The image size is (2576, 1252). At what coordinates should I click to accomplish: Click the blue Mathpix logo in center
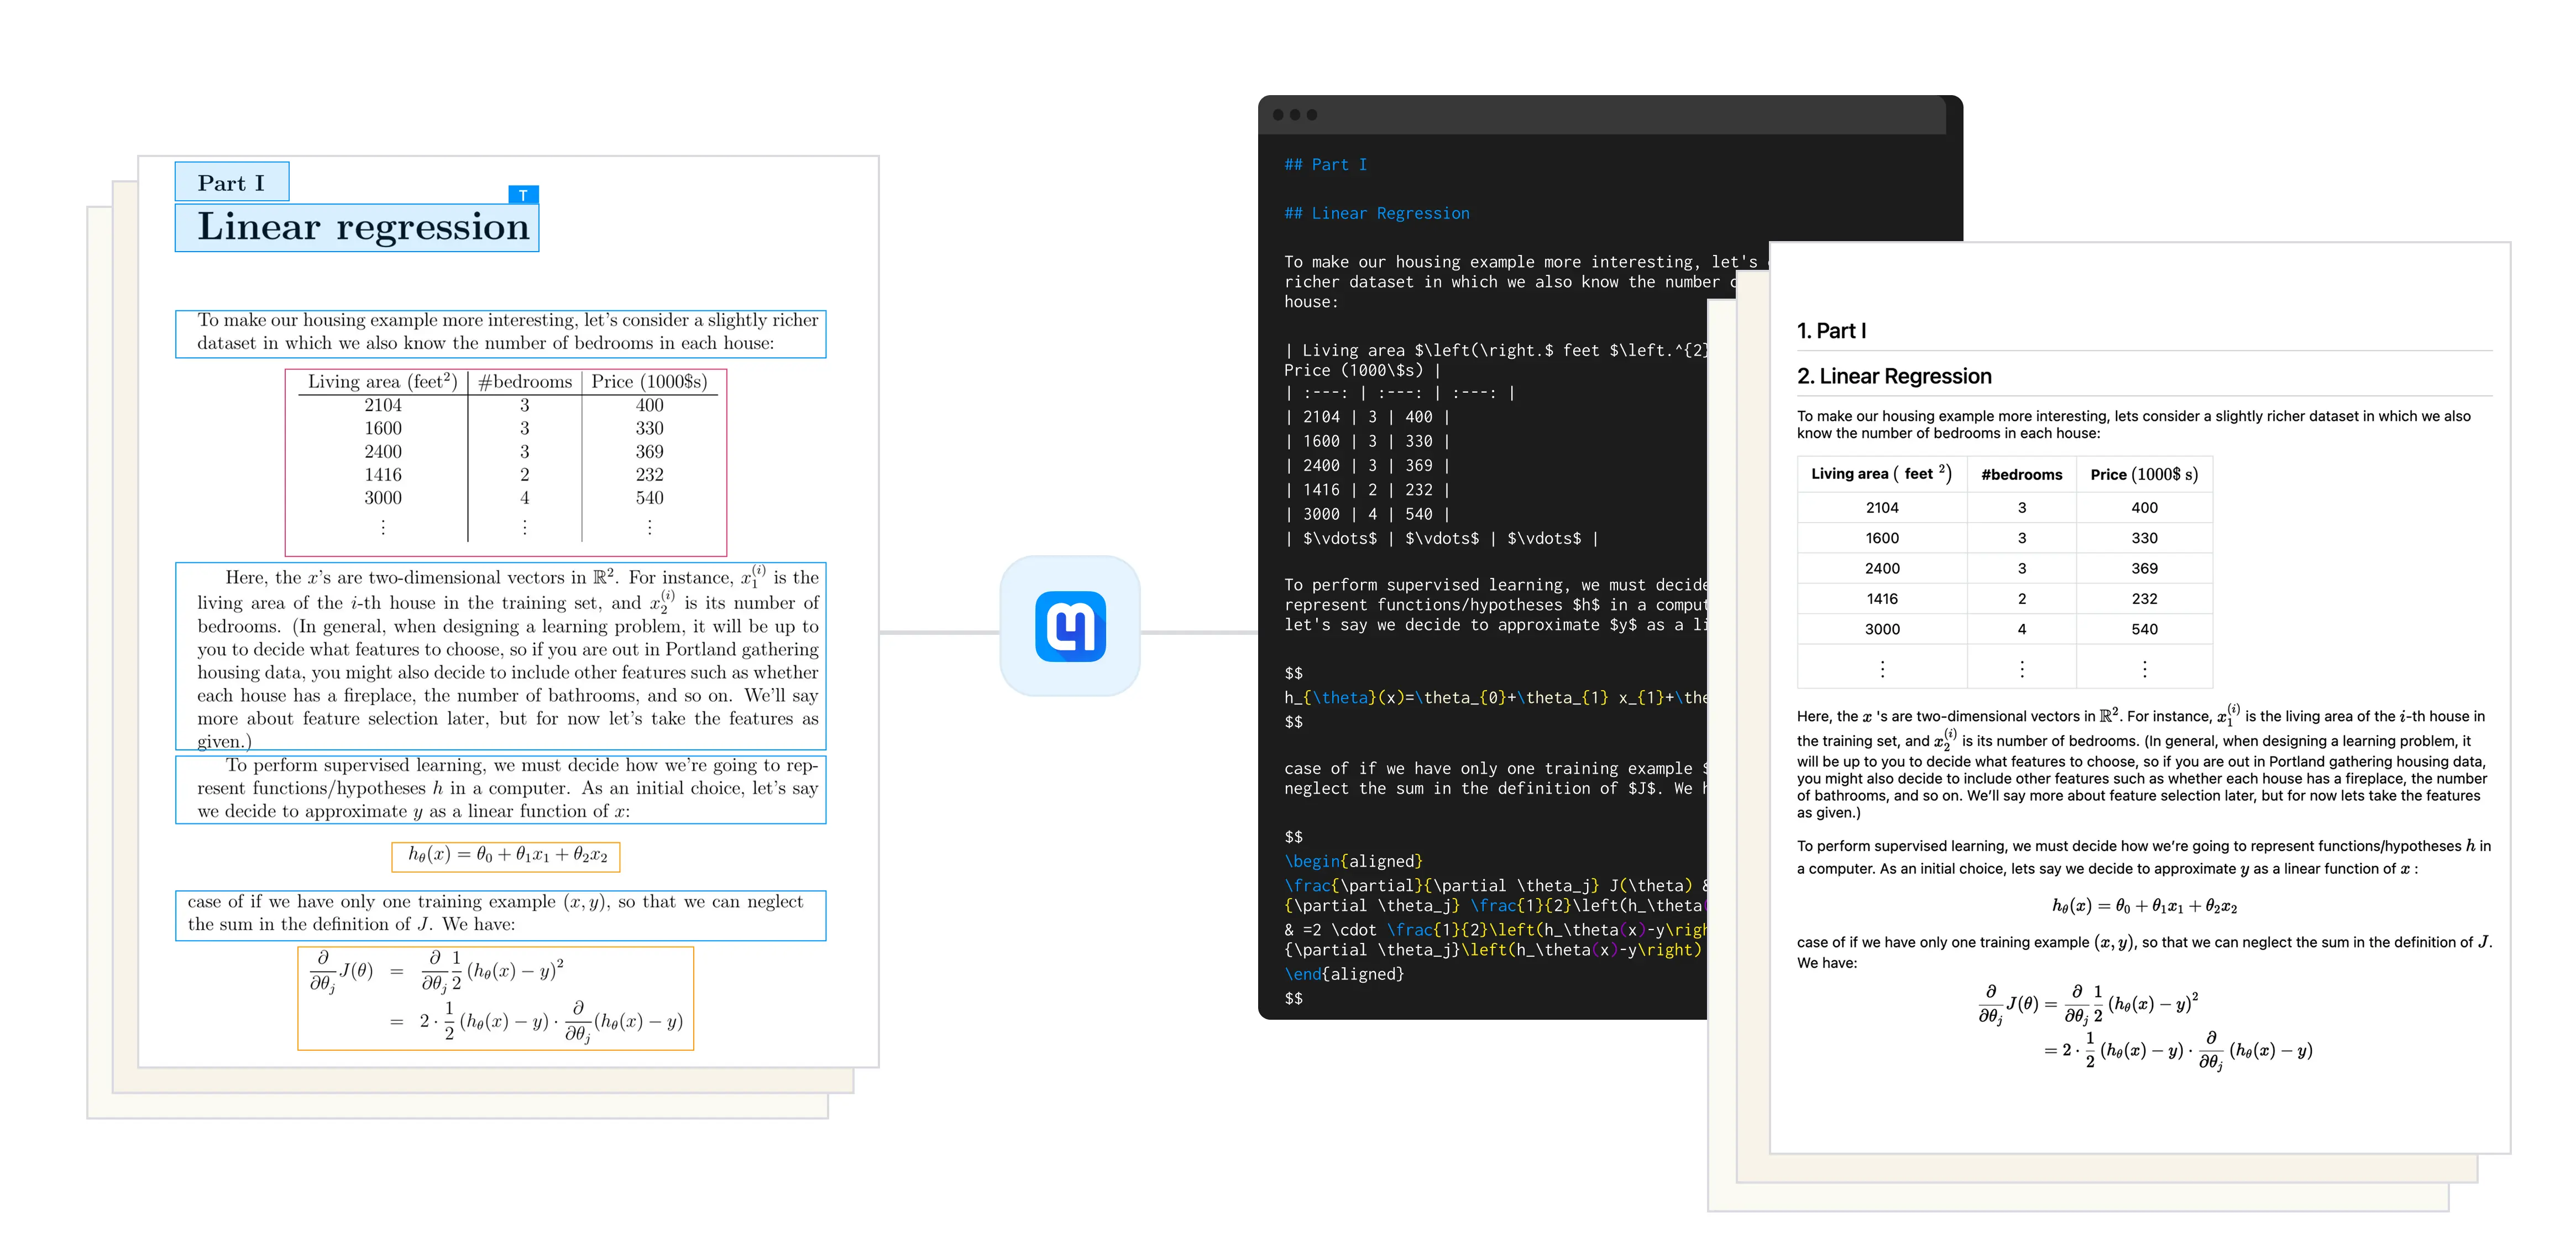[x=1070, y=627]
